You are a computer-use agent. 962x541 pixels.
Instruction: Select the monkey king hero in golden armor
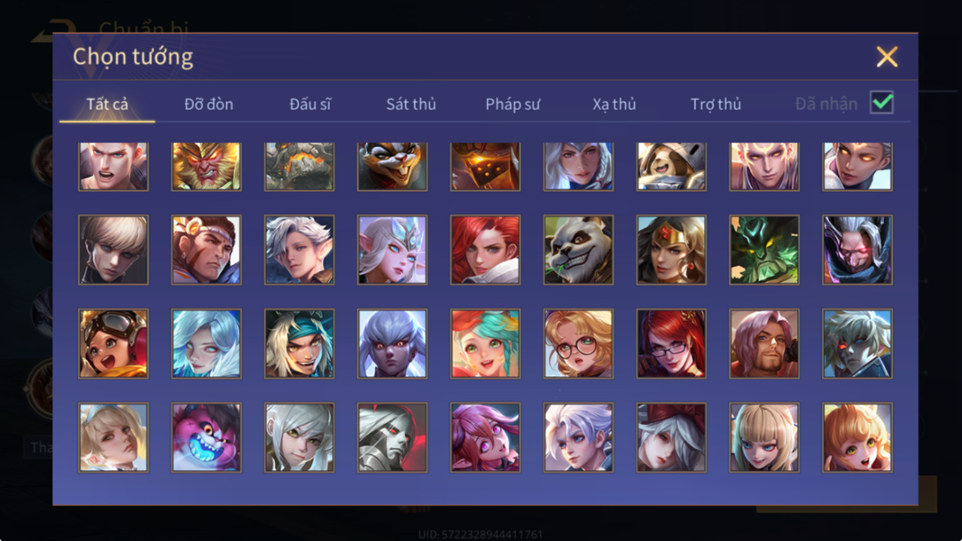(206, 167)
